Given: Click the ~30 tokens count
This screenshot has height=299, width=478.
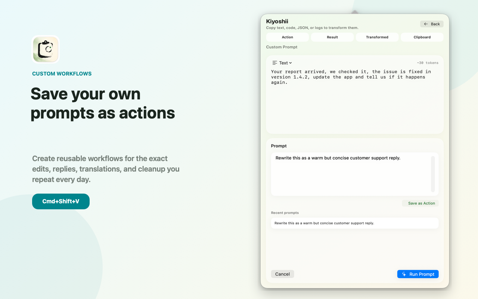Looking at the screenshot, I should pyautogui.click(x=428, y=63).
